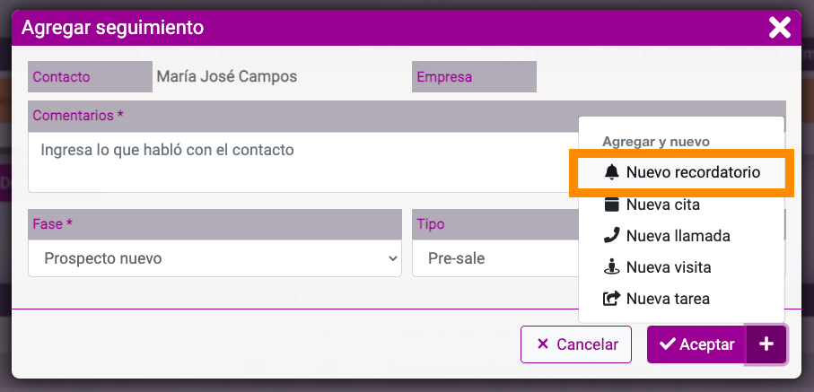The height and width of the screenshot is (392, 814).
Task: Click the person icon for Nueva visita
Action: click(612, 267)
